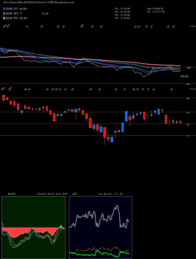Image resolution: width=196 pixels, height=259 pixels.
Task: Click the '106' axis label on EMA chart
Action: tap(189, 67)
